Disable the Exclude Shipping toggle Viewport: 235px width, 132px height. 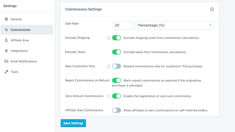pos(116,38)
